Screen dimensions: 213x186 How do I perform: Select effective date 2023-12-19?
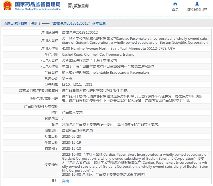click(72, 142)
